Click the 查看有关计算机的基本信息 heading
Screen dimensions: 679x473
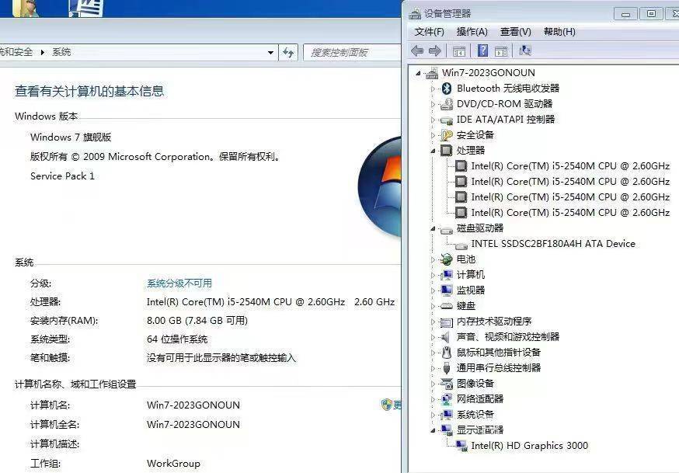click(89, 91)
